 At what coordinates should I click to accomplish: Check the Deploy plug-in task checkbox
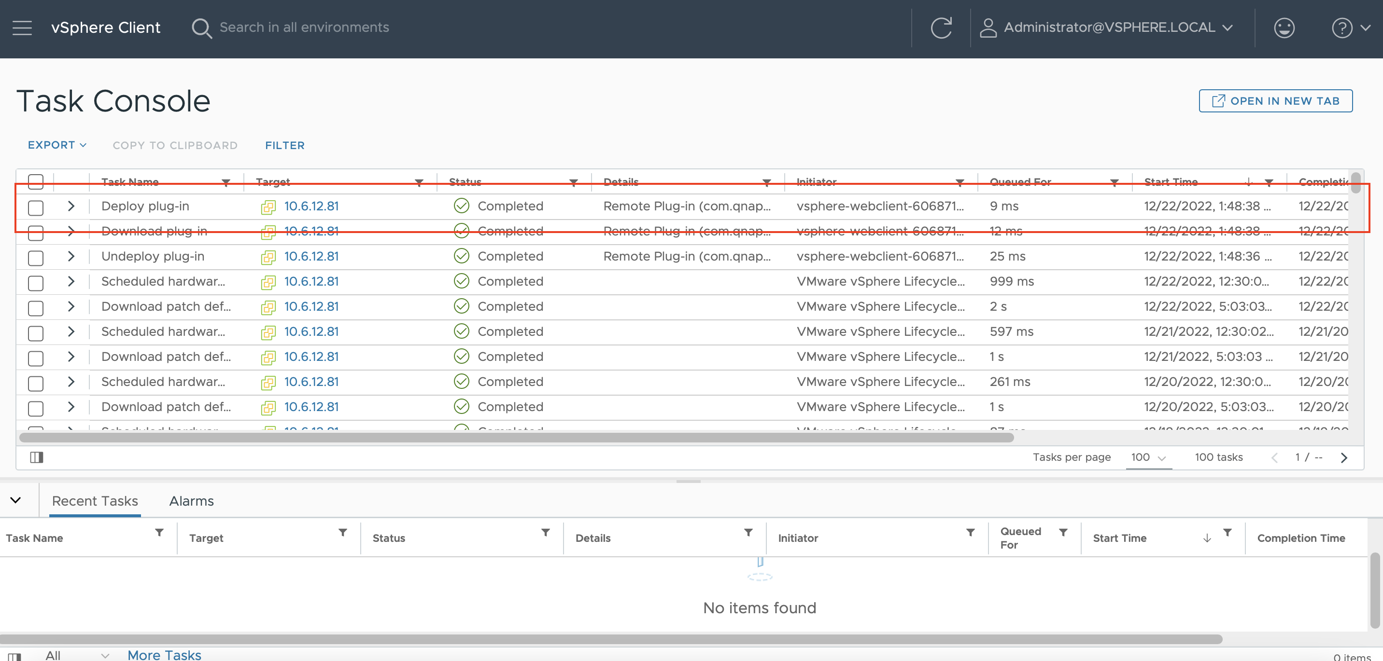pyautogui.click(x=36, y=207)
